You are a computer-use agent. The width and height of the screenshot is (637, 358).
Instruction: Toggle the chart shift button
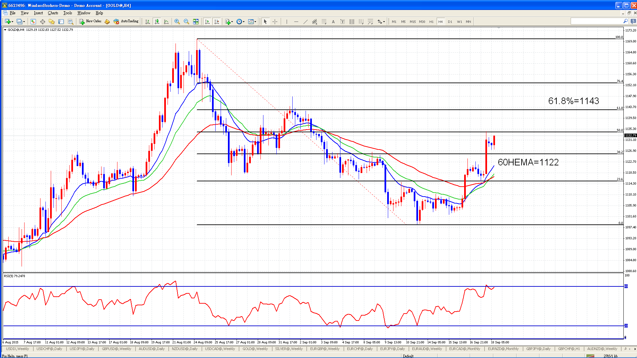point(217,22)
